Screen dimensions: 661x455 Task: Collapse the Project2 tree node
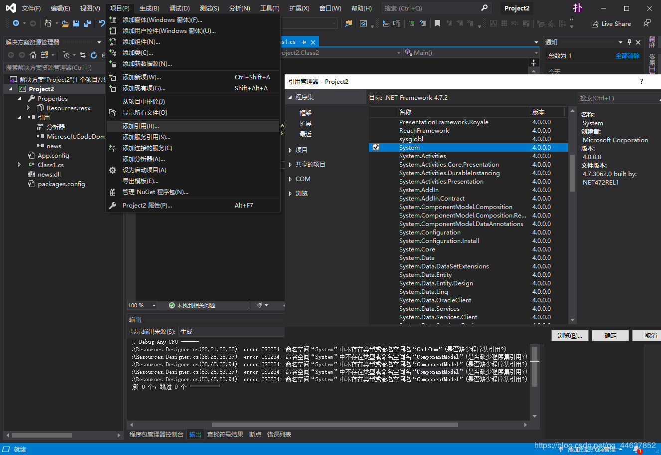[10, 89]
